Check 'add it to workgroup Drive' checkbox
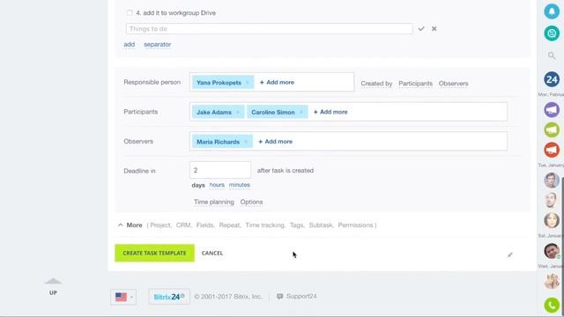 (130, 13)
